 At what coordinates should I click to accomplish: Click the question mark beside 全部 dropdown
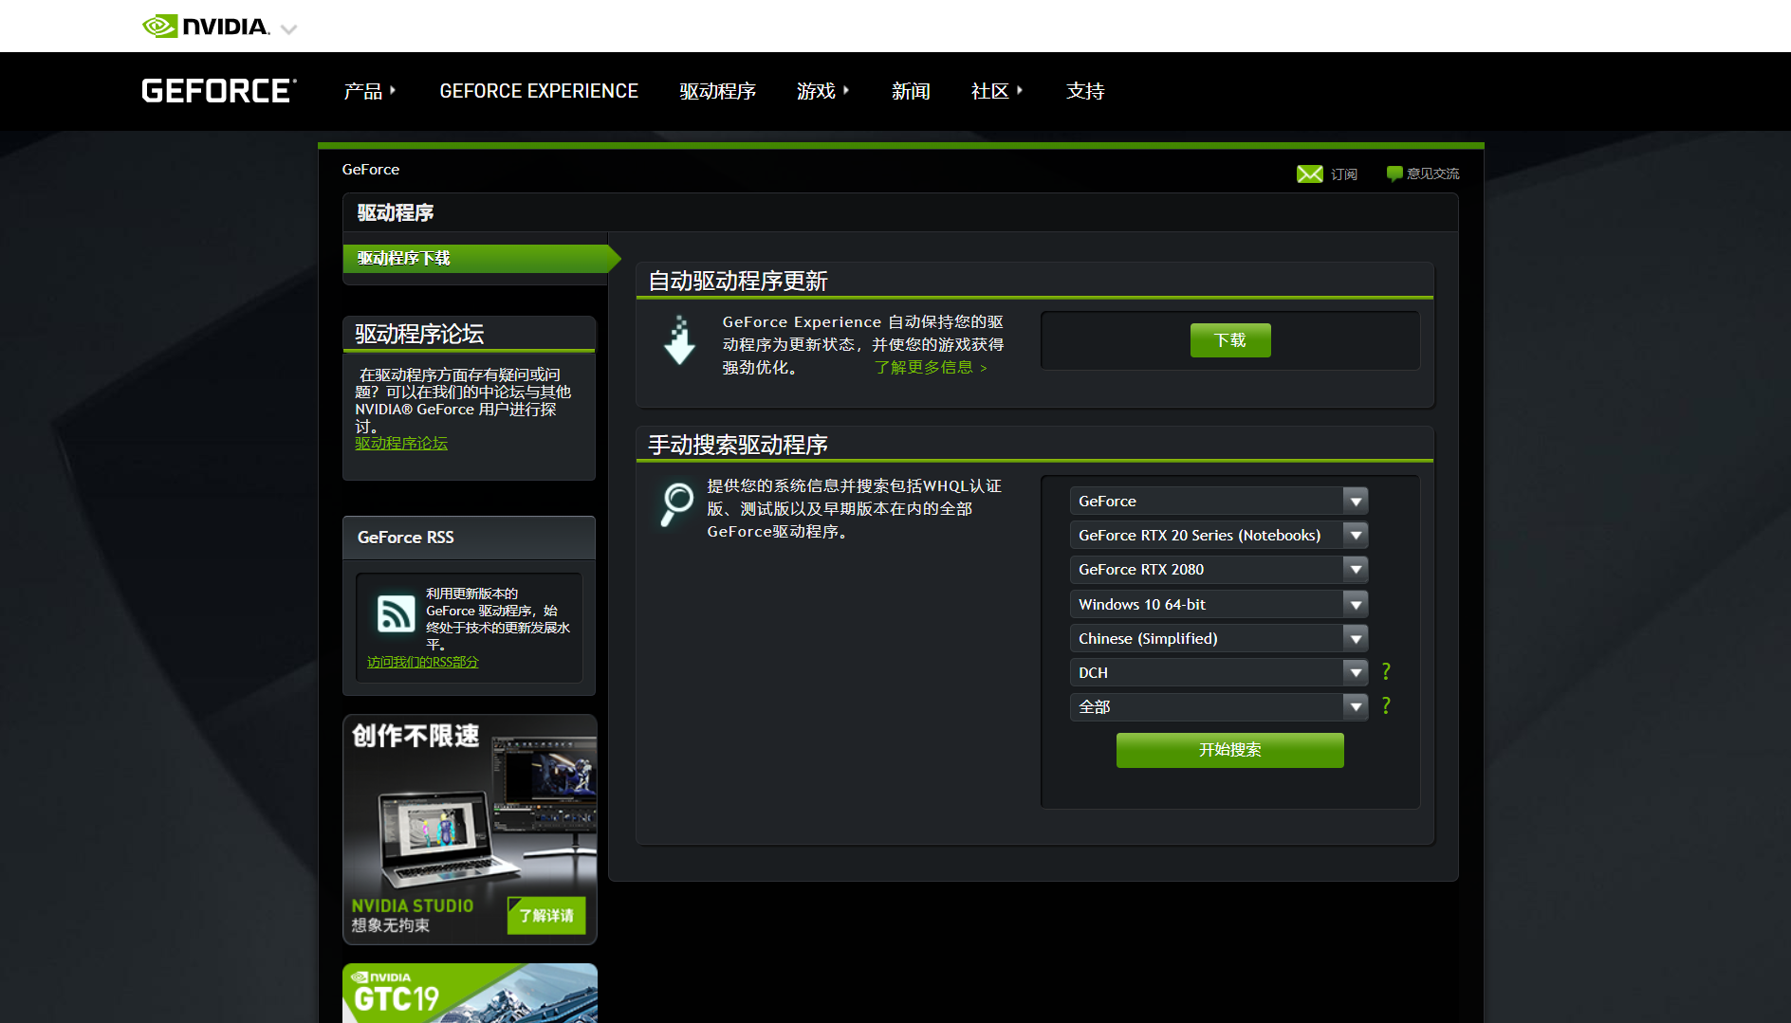[1386, 706]
